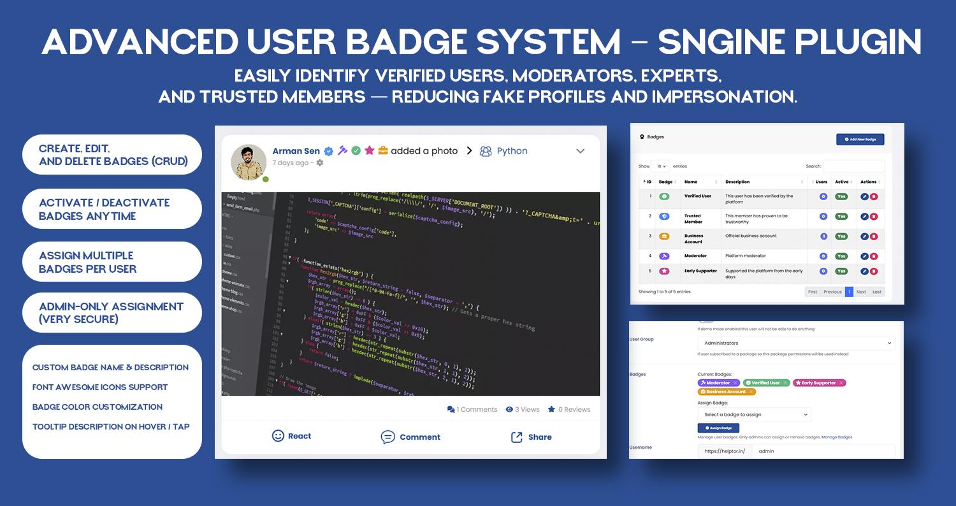The width and height of the screenshot is (956, 506).
Task: Click the edit pencil icon for Verified User
Action: coord(864,197)
